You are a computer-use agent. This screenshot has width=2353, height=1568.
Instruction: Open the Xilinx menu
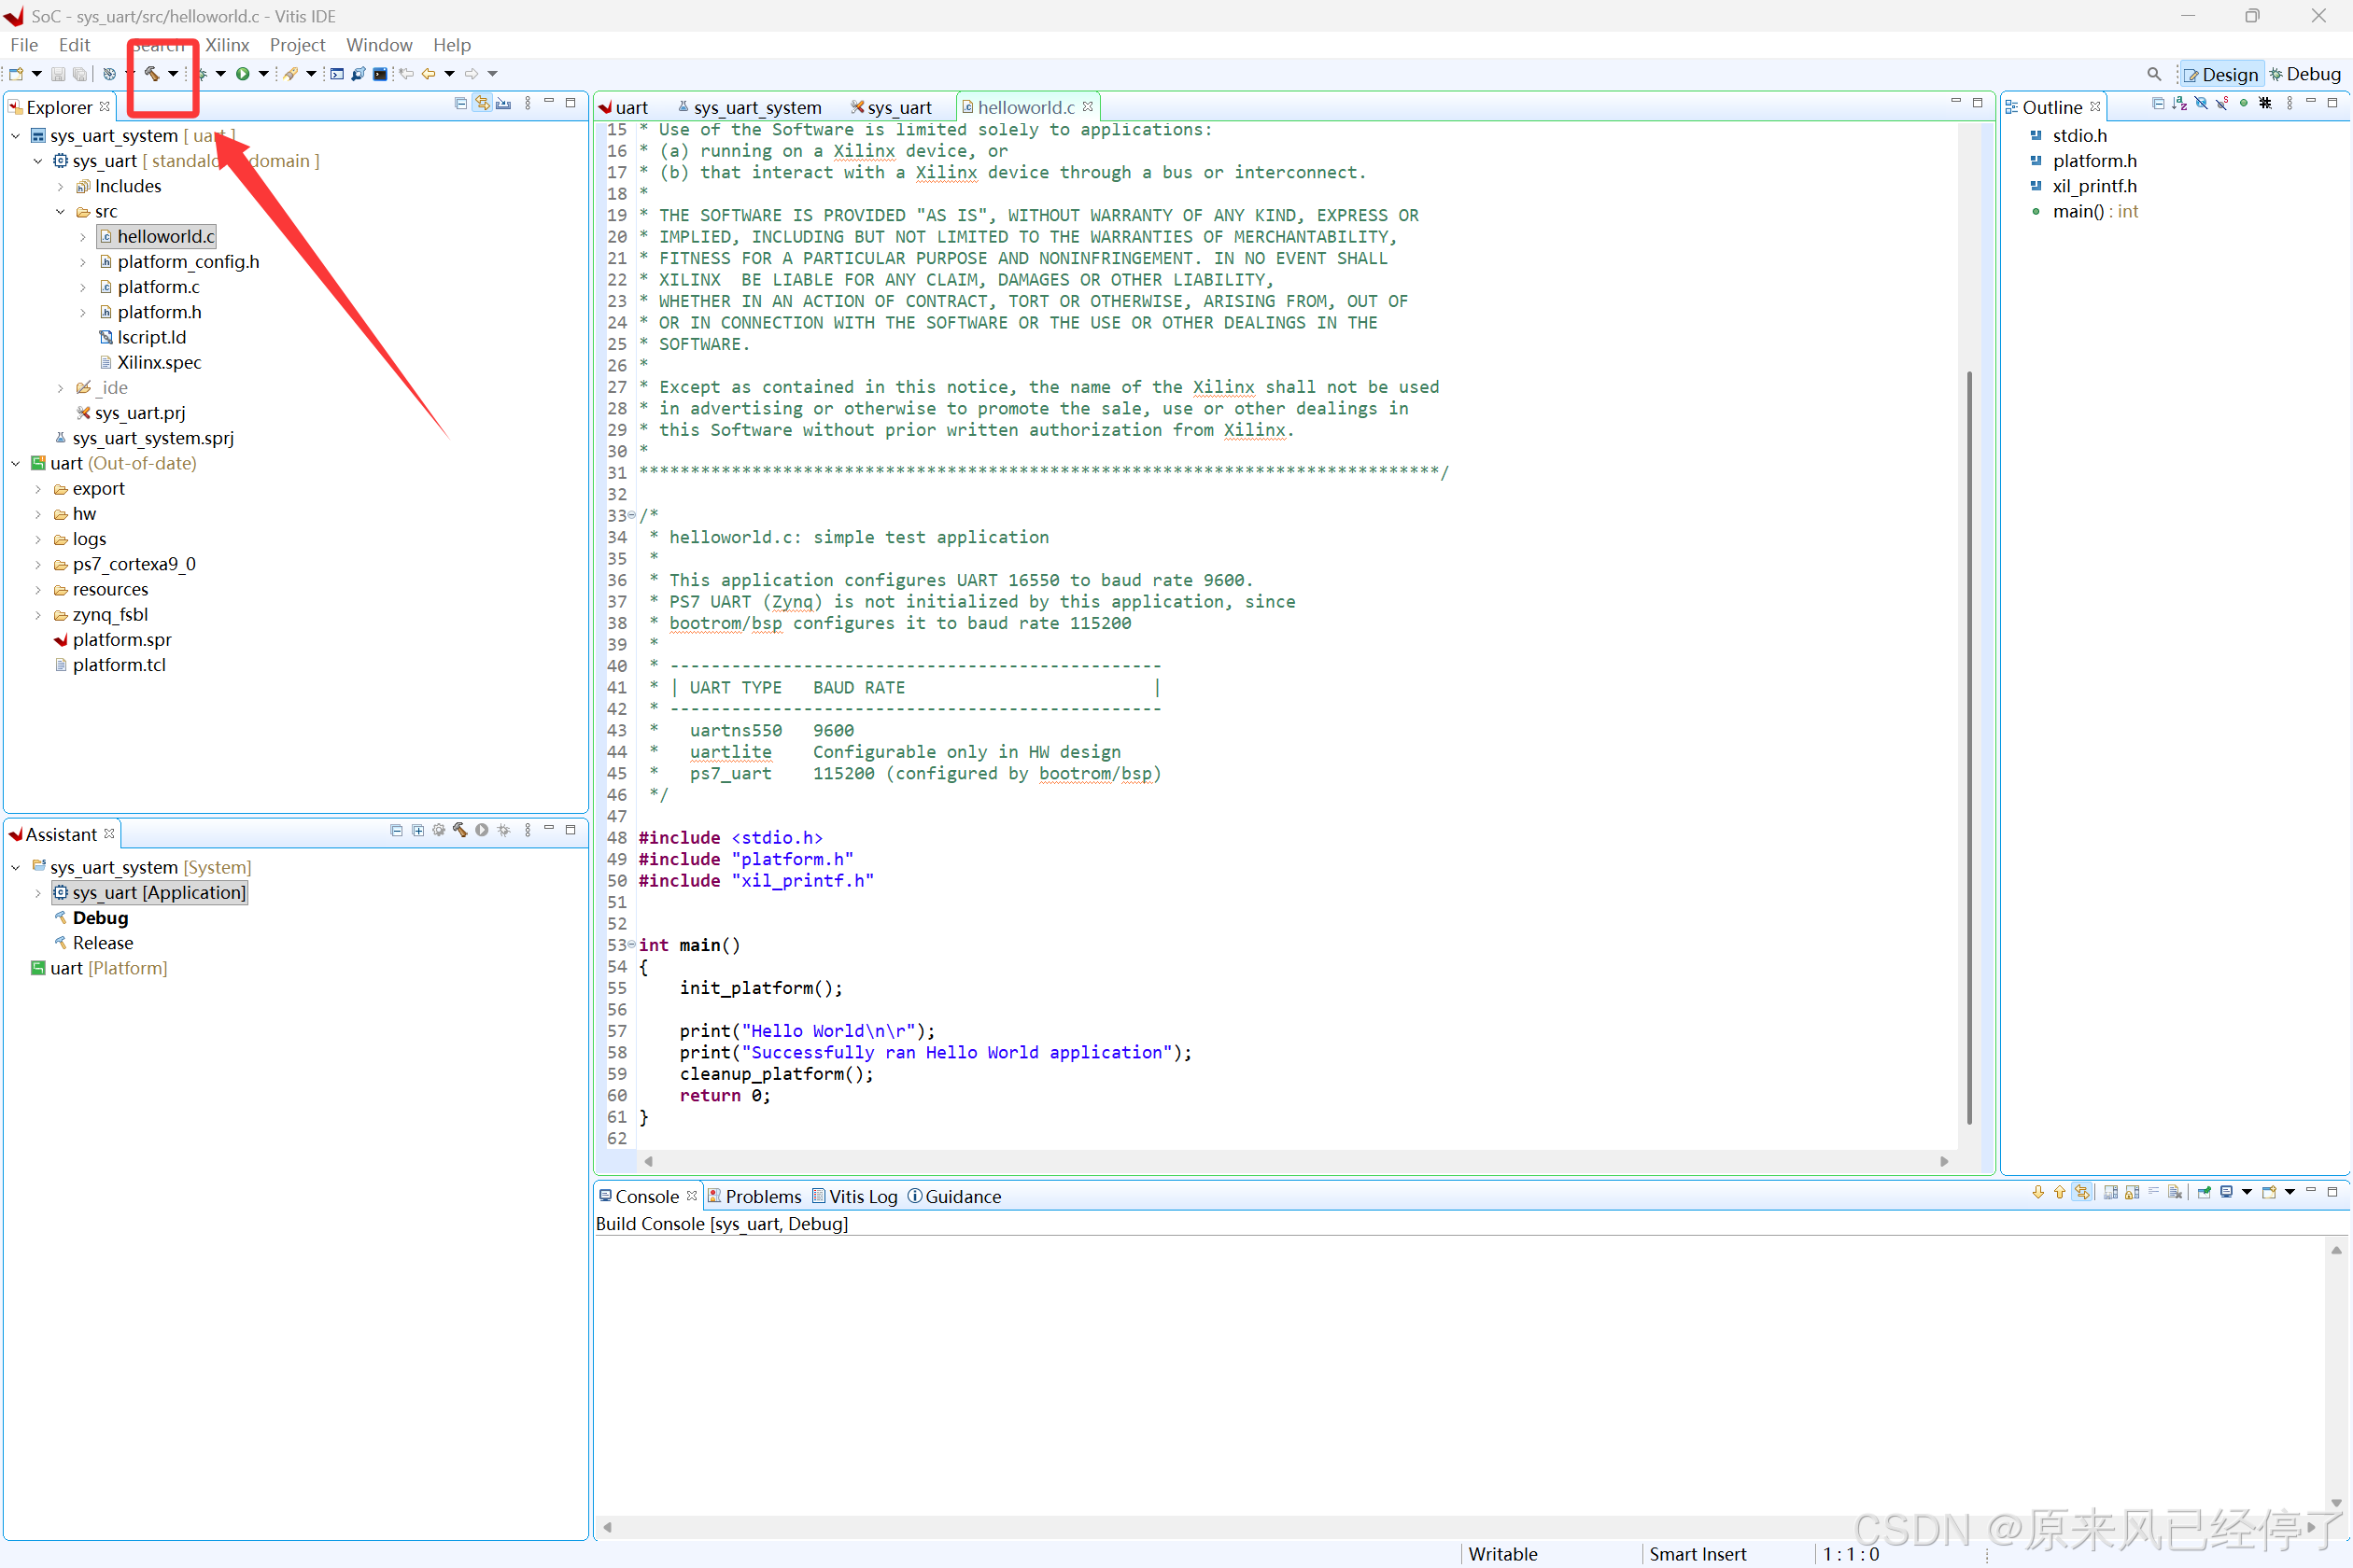pyautogui.click(x=227, y=45)
